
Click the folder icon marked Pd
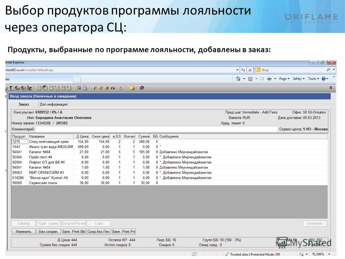[x=113, y=88]
